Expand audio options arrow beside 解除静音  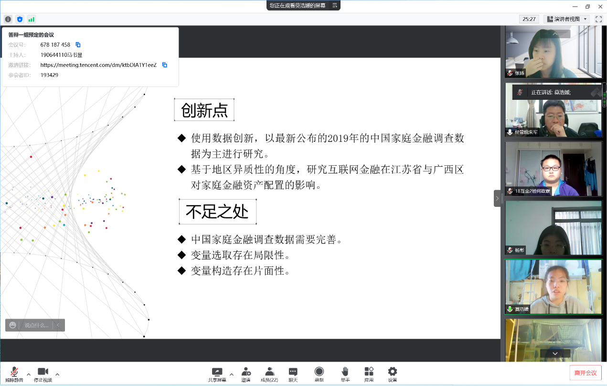[29, 374]
